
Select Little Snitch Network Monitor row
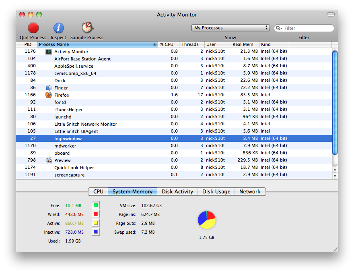point(174,124)
